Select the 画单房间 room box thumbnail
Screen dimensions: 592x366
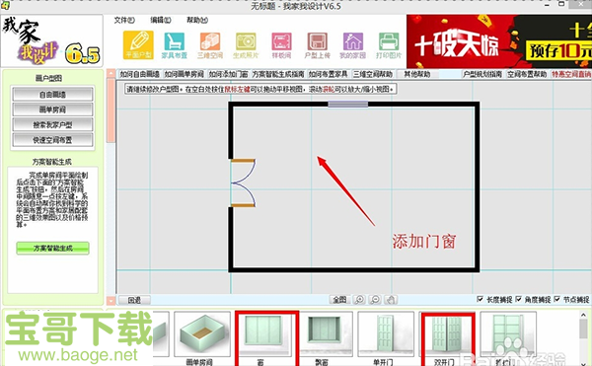[202, 334]
